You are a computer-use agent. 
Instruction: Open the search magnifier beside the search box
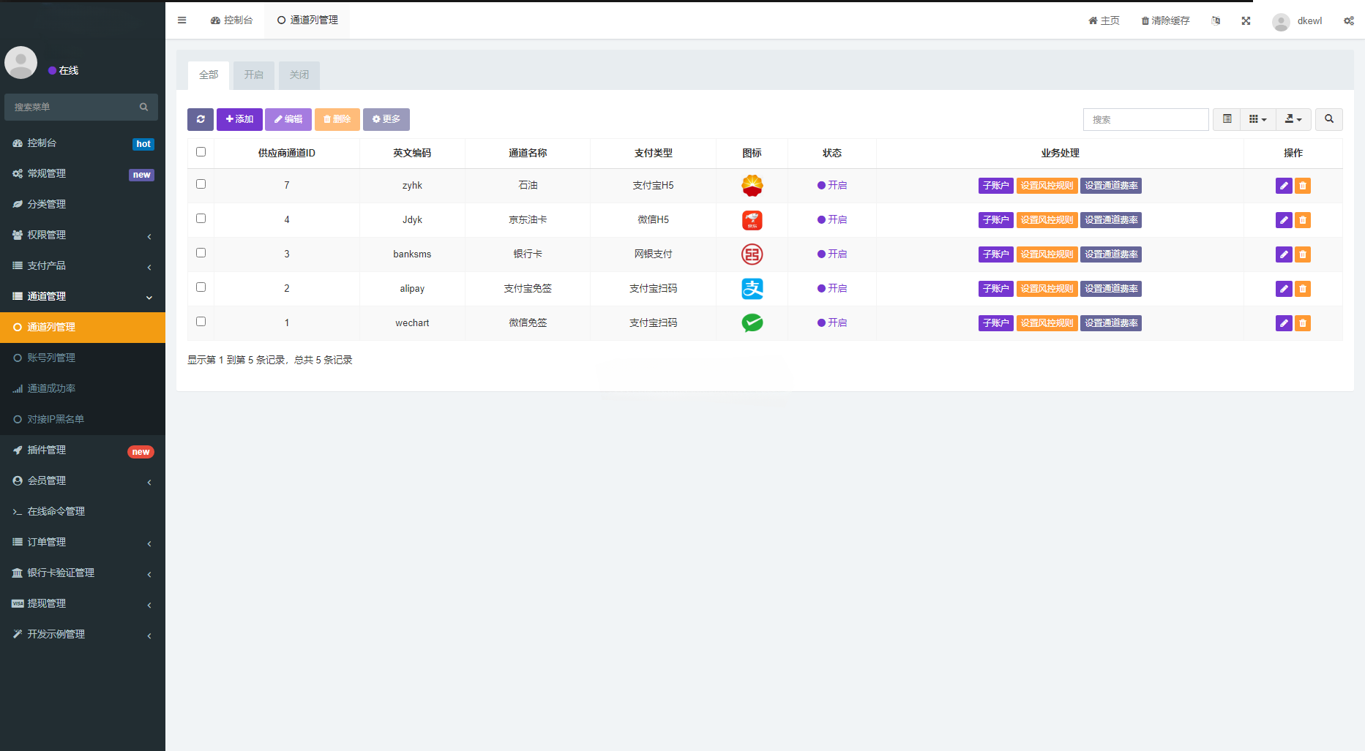[1328, 119]
